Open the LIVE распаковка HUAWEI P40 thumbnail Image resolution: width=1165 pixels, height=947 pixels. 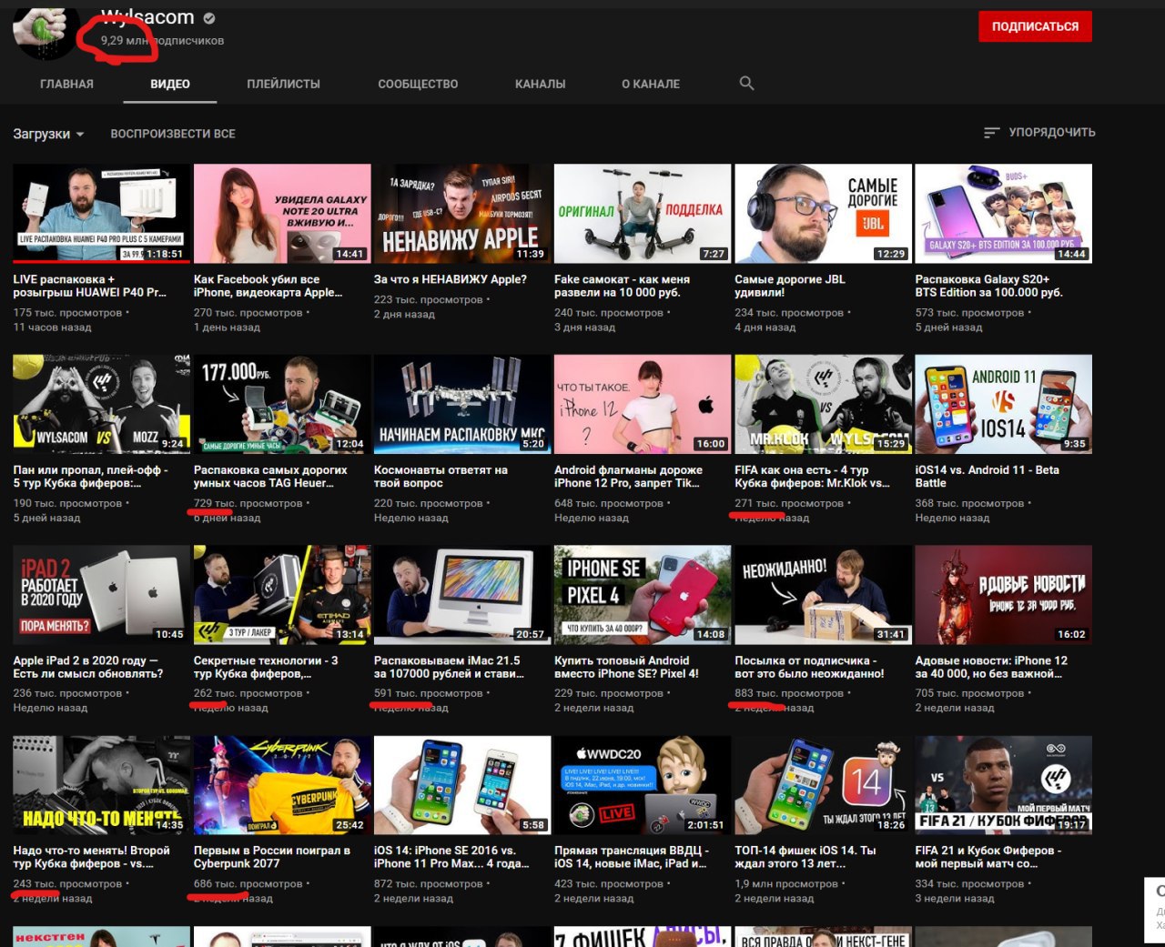[x=101, y=214]
